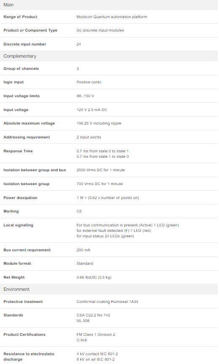219x364 pixels.
Task: Collapse the Complementary section header
Action: tap(109, 56)
